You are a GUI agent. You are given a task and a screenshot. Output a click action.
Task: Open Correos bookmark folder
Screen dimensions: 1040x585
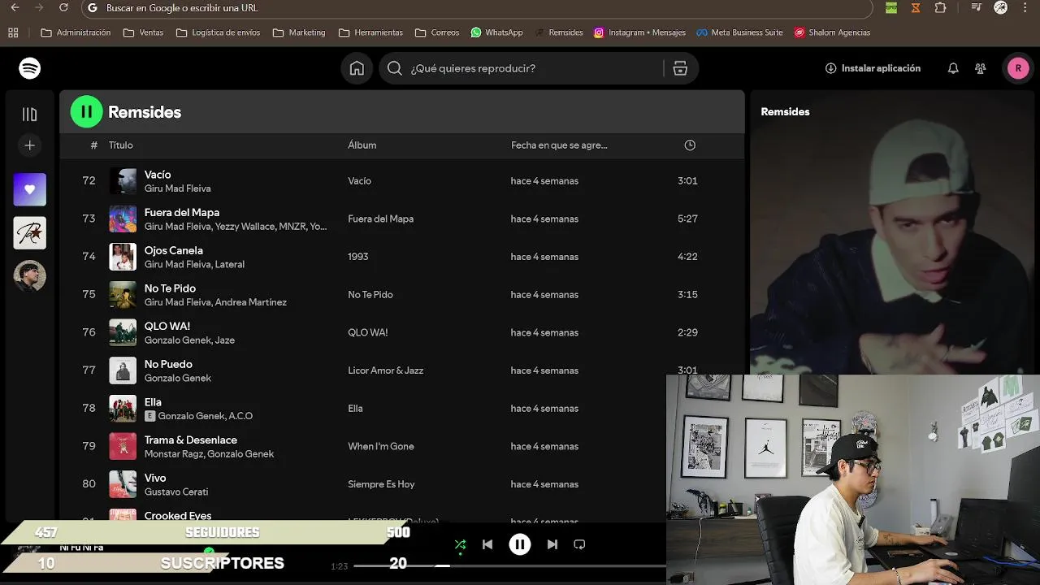[x=437, y=32]
